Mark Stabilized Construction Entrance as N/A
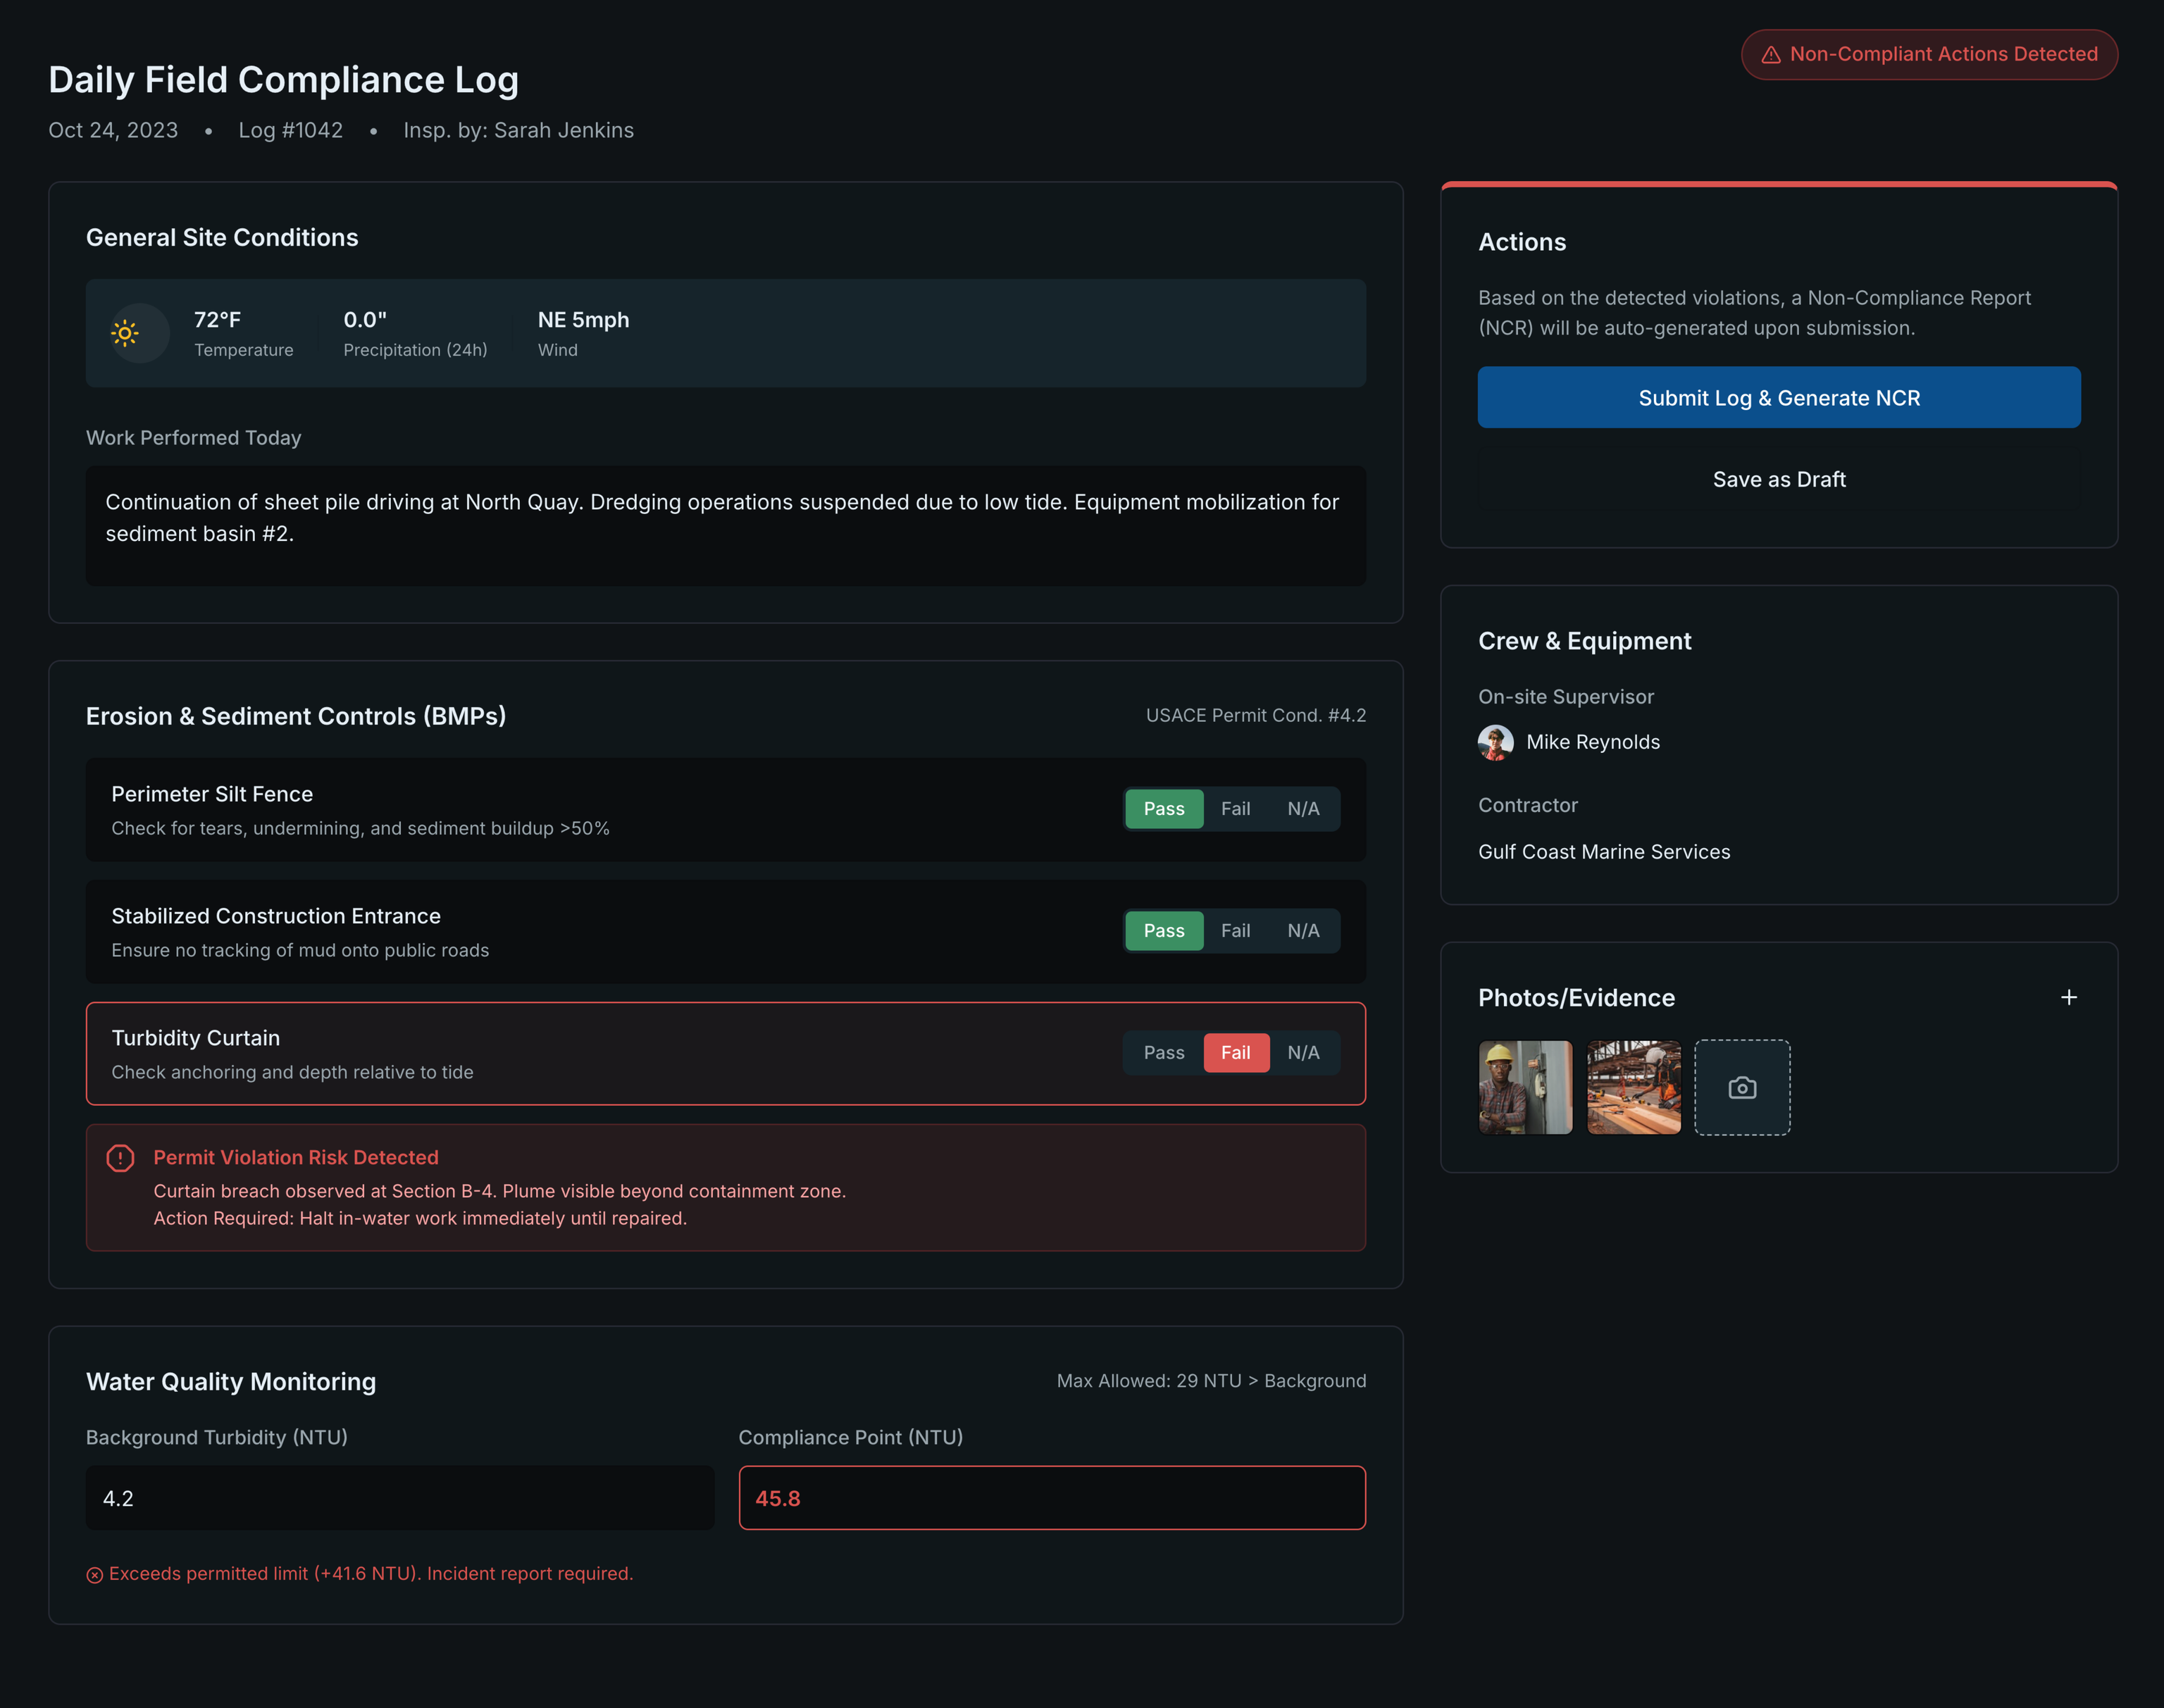The height and width of the screenshot is (1708, 2164). click(1302, 931)
